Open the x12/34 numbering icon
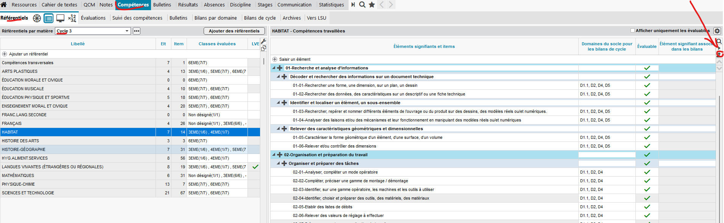 (x=72, y=18)
